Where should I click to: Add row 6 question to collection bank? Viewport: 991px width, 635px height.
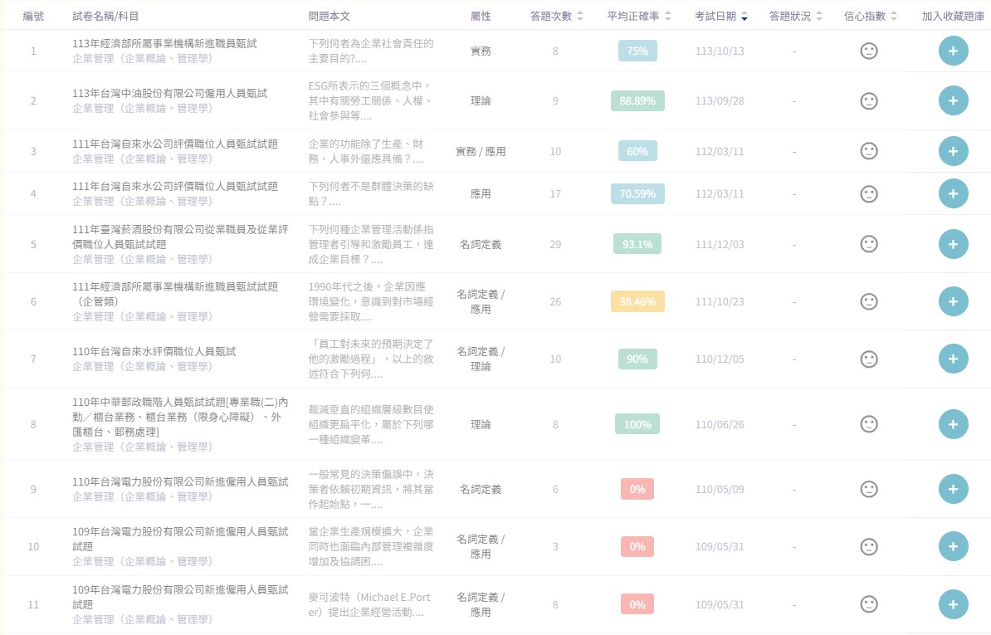click(x=953, y=301)
